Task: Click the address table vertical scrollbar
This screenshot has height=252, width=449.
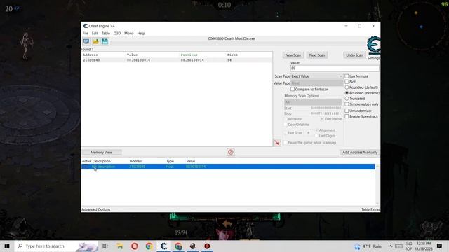Action: tap(377, 185)
